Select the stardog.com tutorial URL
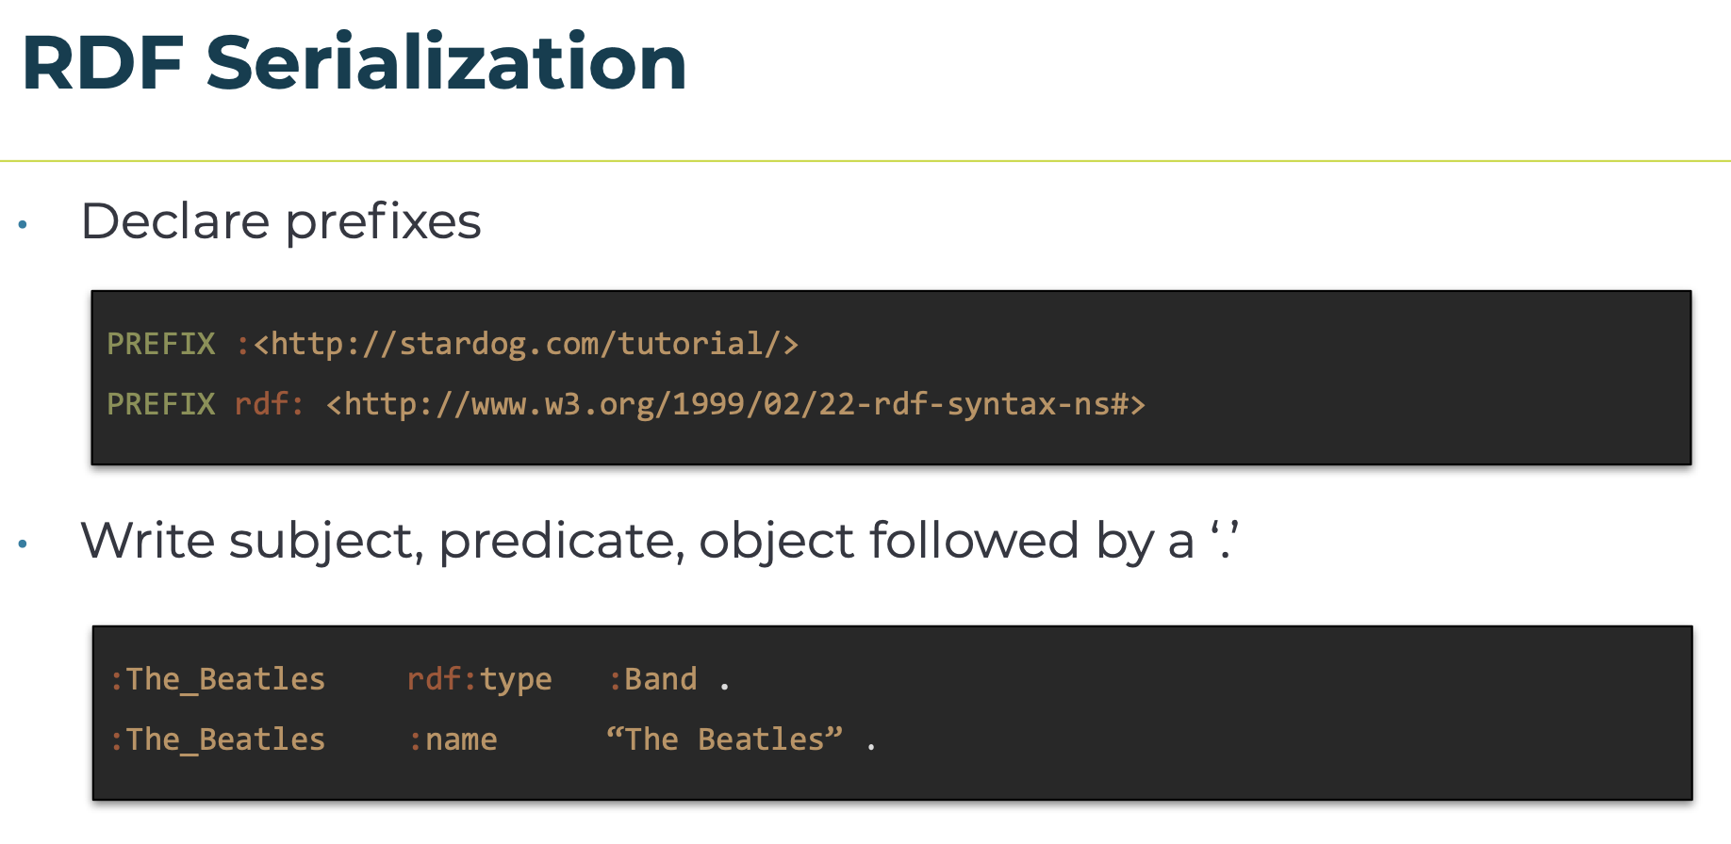1731x844 pixels. [x=526, y=344]
